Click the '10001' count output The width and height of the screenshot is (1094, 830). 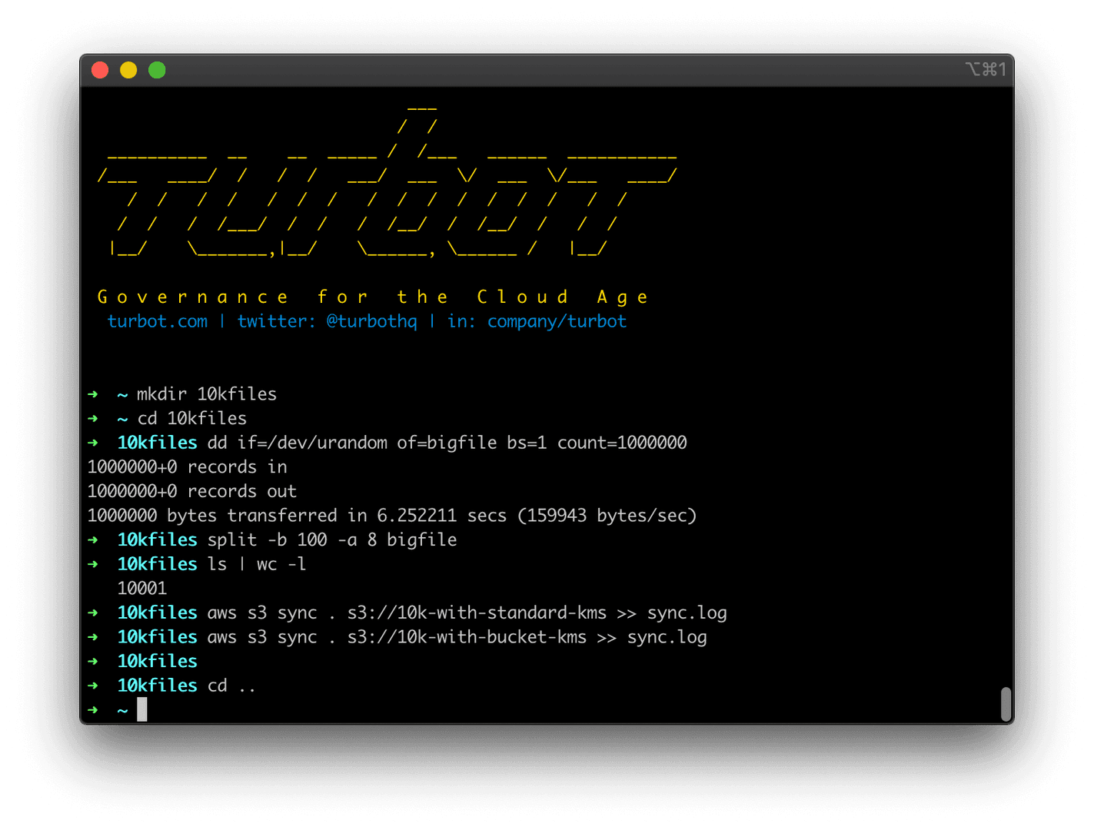pos(142,589)
